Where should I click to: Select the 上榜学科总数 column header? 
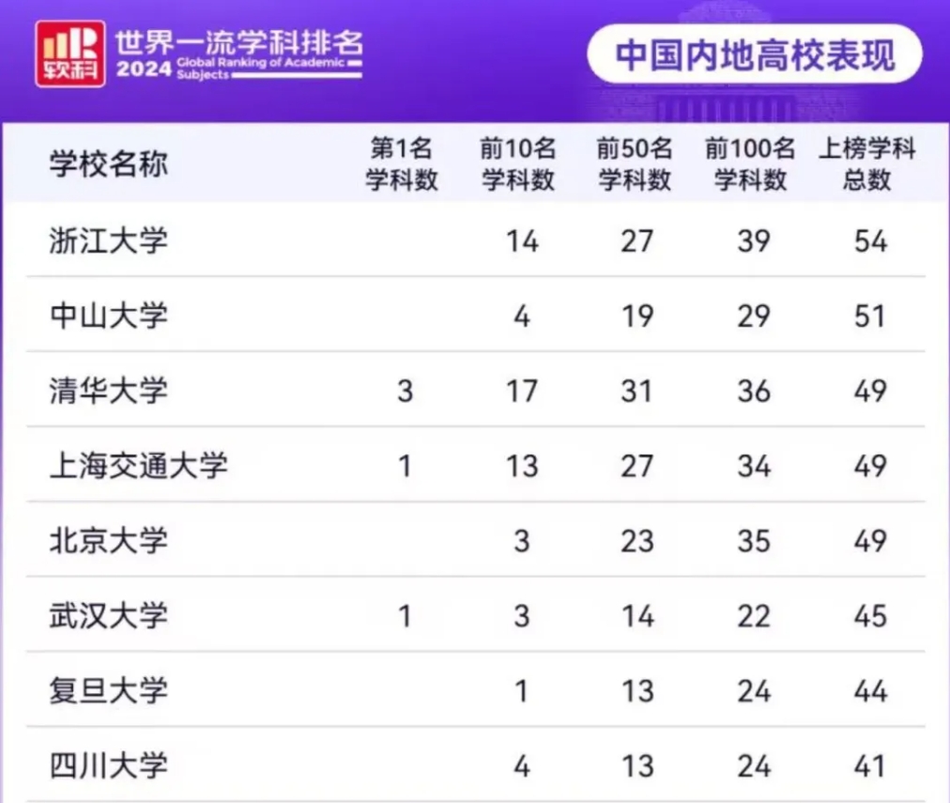[x=867, y=163]
